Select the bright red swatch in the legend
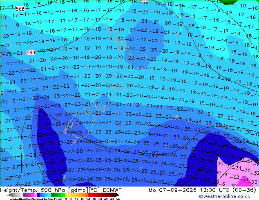The image size is (259, 200). pos(89,195)
